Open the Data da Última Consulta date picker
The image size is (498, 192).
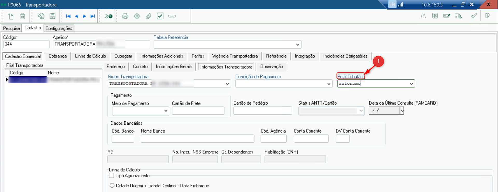point(402,111)
